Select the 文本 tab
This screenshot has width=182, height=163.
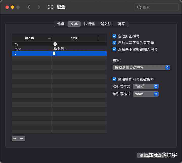pos(74,24)
